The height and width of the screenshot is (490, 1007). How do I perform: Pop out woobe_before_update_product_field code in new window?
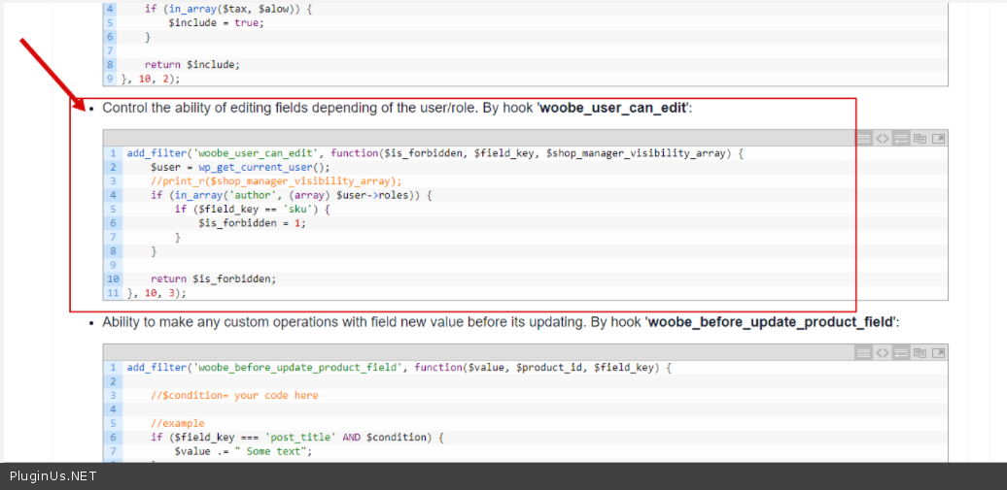938,352
